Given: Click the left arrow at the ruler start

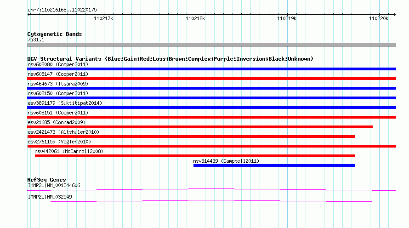Looking at the screenshot, I should coord(29,15).
